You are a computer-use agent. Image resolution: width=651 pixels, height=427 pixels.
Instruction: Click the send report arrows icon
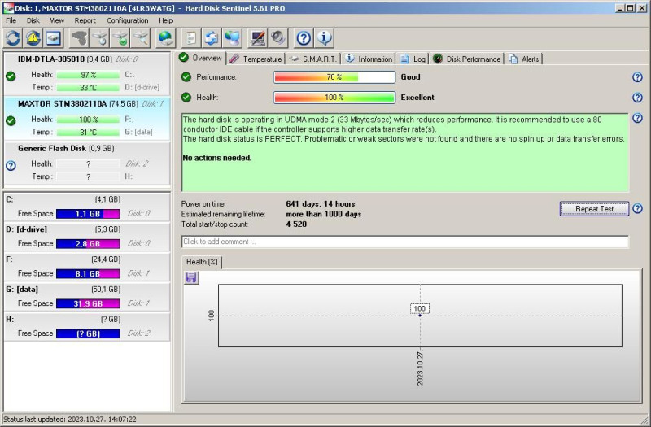(212, 38)
